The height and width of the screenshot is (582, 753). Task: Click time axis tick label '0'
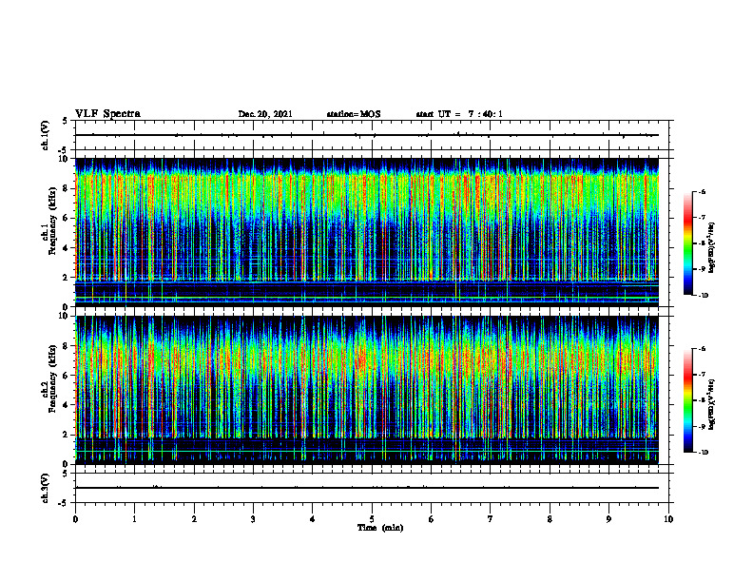click(75, 519)
